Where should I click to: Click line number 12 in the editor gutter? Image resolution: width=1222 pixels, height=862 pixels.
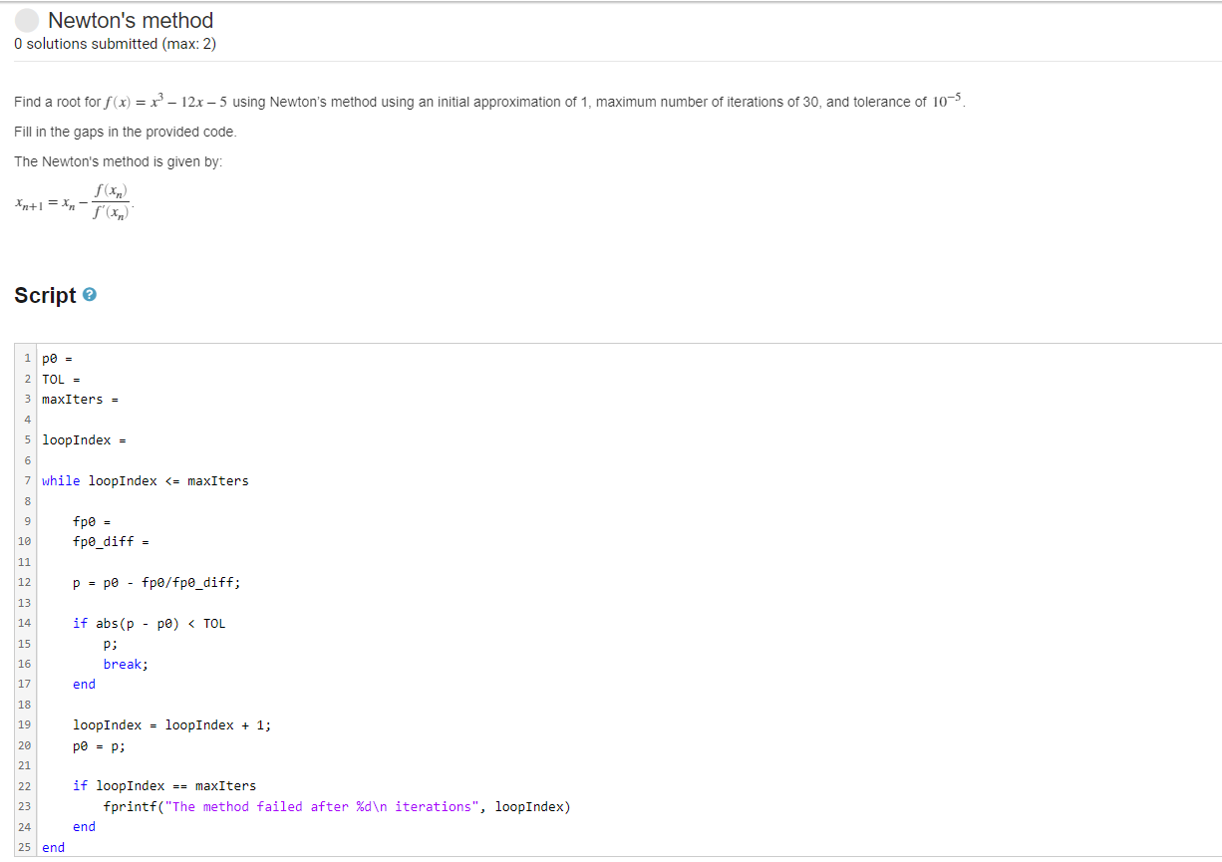[24, 582]
